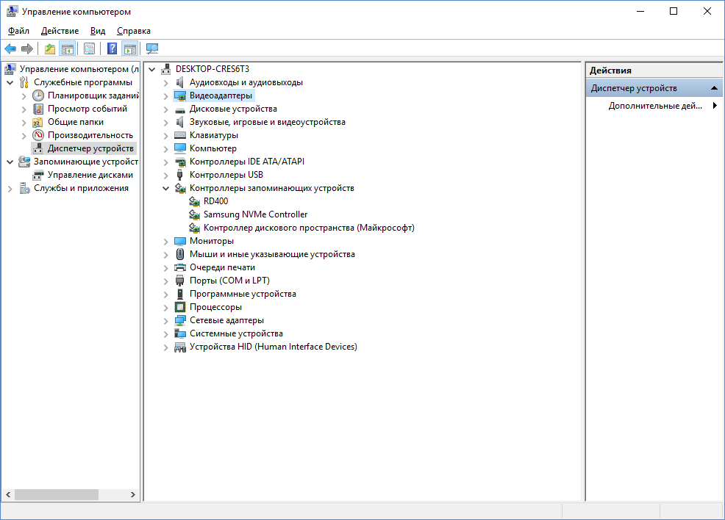Click the RD400 controller icon
Image resolution: width=725 pixels, height=520 pixels.
point(194,201)
